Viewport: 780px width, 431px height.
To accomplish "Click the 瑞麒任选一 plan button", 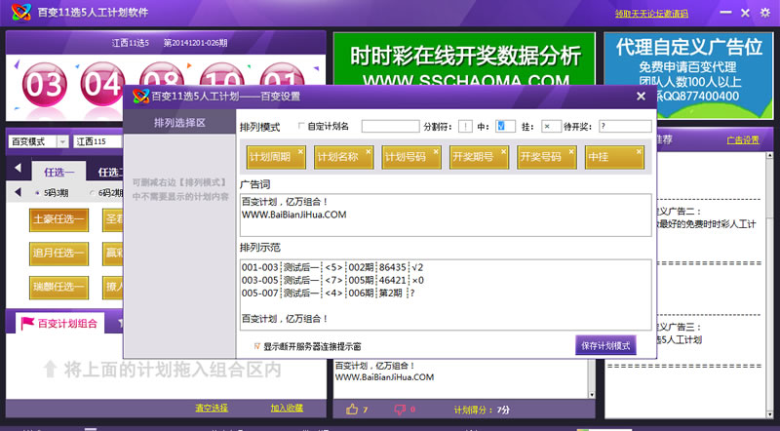I will [x=58, y=287].
